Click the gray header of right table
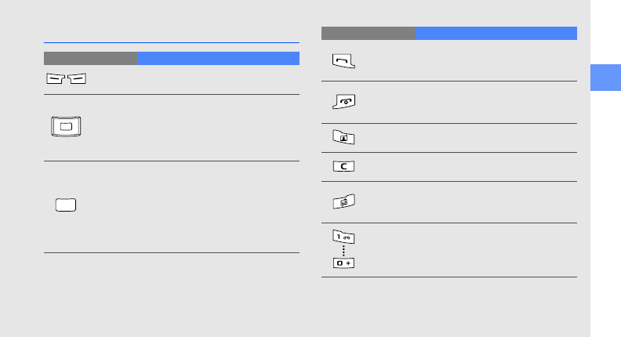The width and height of the screenshot is (621, 337). [368, 33]
